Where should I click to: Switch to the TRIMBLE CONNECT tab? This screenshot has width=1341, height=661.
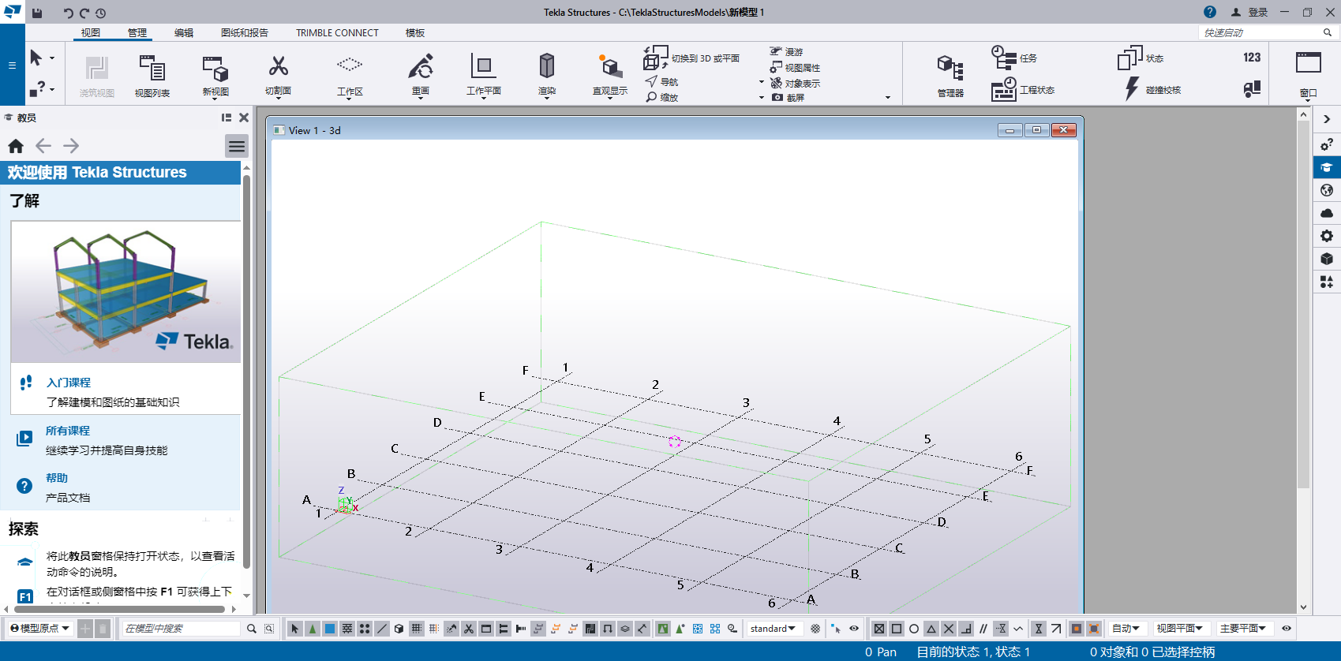(x=337, y=32)
